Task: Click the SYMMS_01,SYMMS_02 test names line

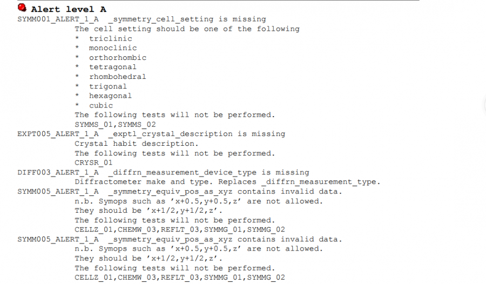Action: pyautogui.click(x=110, y=125)
